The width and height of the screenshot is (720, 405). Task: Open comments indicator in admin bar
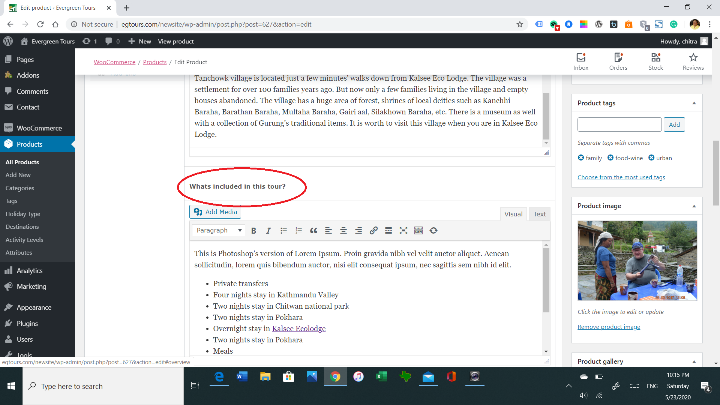click(112, 41)
